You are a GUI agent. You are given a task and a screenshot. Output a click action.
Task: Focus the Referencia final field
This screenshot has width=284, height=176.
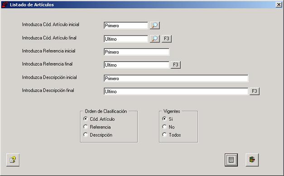(137, 65)
